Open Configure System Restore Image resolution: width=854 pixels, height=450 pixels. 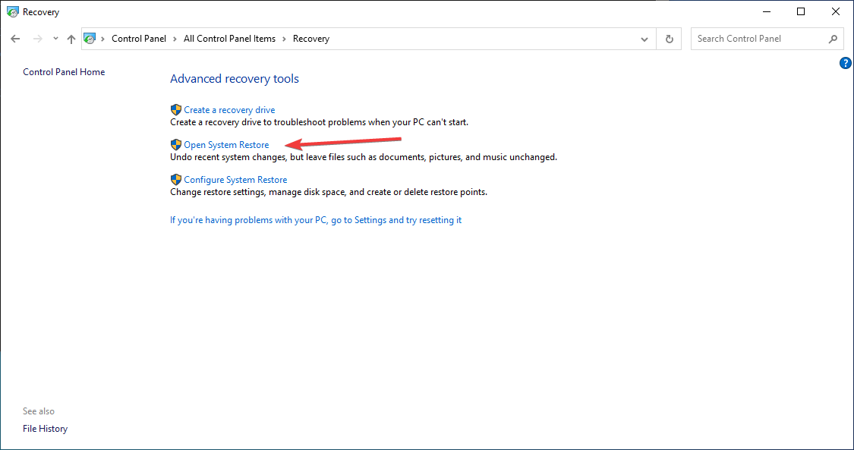(x=235, y=179)
